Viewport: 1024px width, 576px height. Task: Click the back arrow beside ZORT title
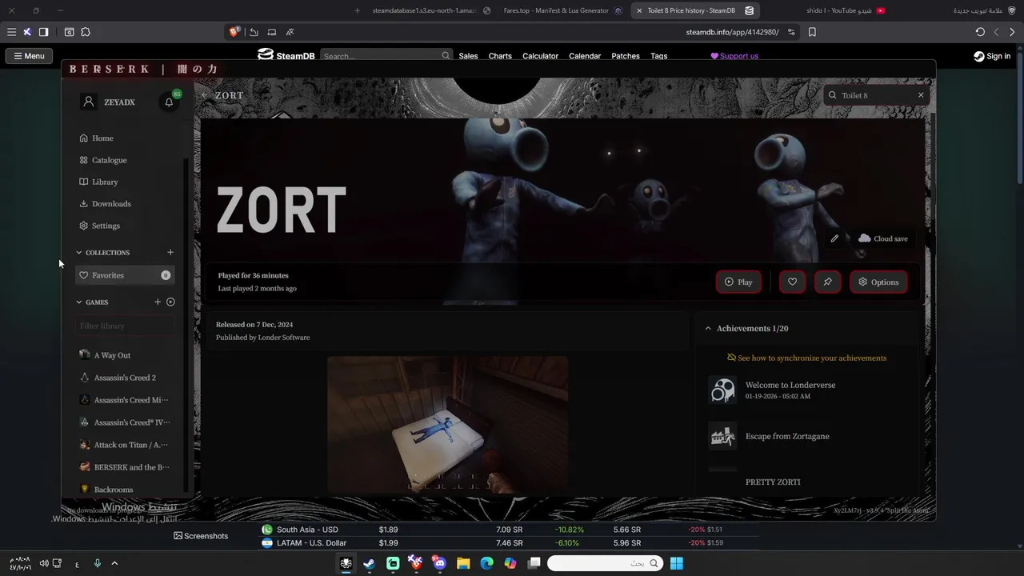204,95
